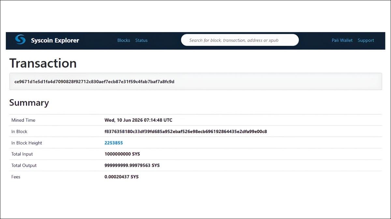The image size is (391, 219).
Task: Go to the Blocks page
Action: pos(123,40)
